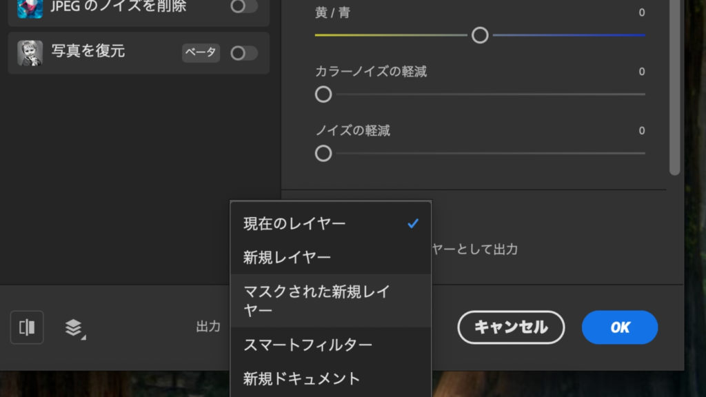Click the JPEG noise removal filter thumbnail icon
Viewport: 706px width, 397px height.
pyautogui.click(x=30, y=7)
